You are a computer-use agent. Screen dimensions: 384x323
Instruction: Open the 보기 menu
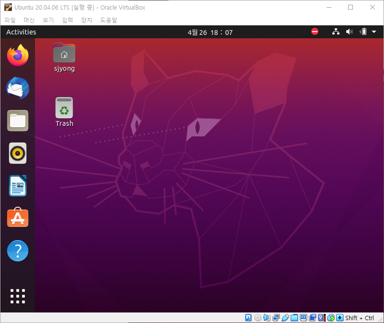48,20
